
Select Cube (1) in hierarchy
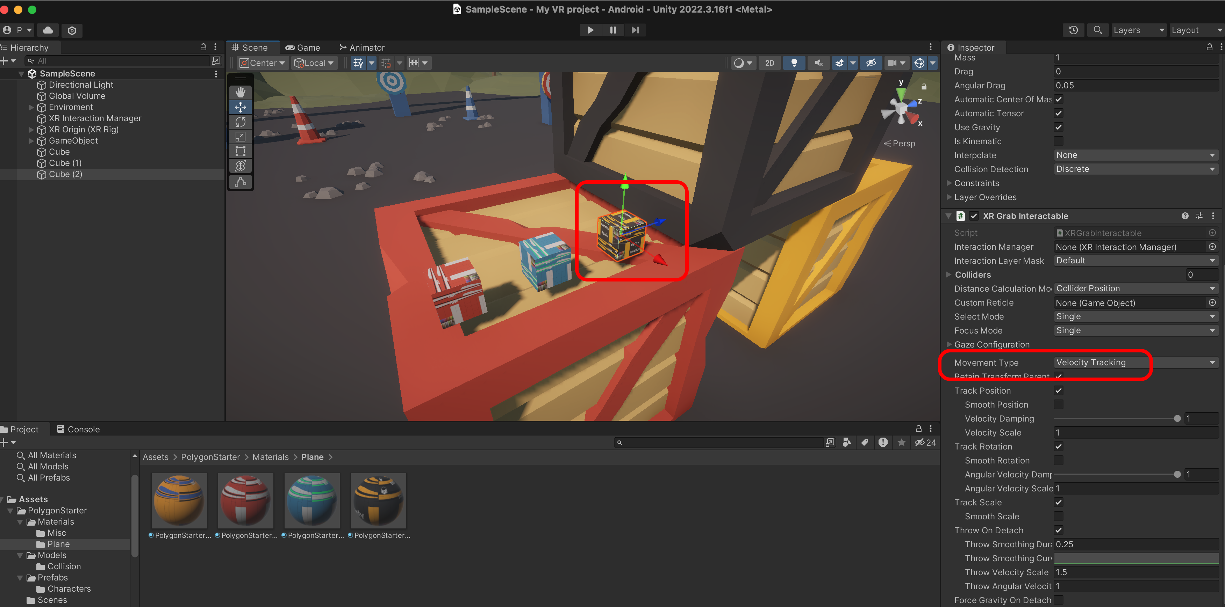(65, 163)
